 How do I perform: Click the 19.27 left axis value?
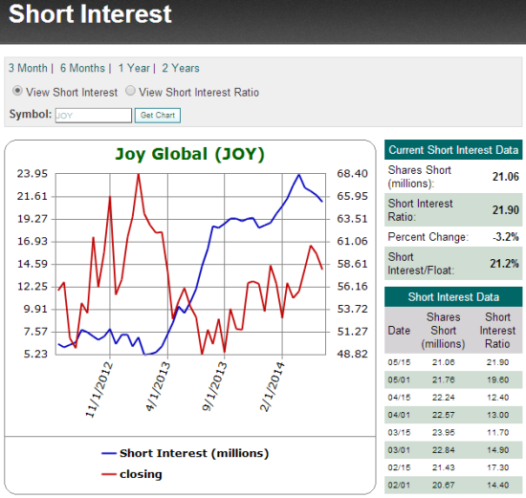[33, 219]
